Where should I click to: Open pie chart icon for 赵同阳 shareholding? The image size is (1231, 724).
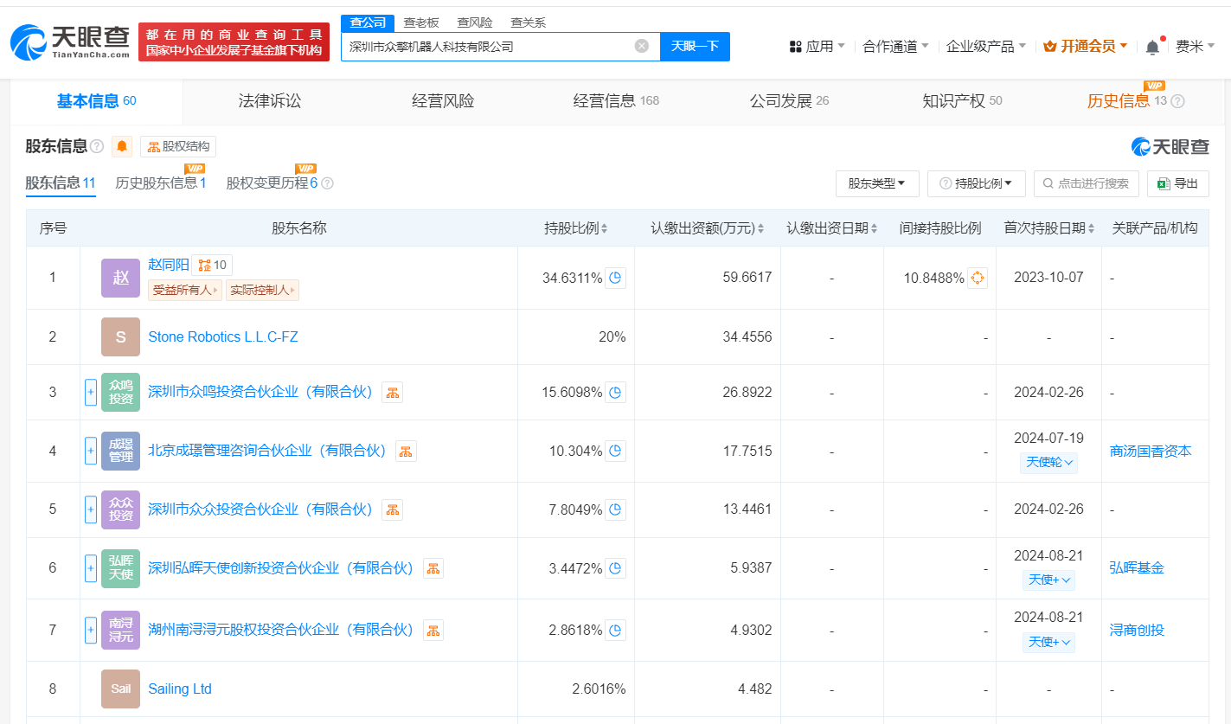click(615, 278)
